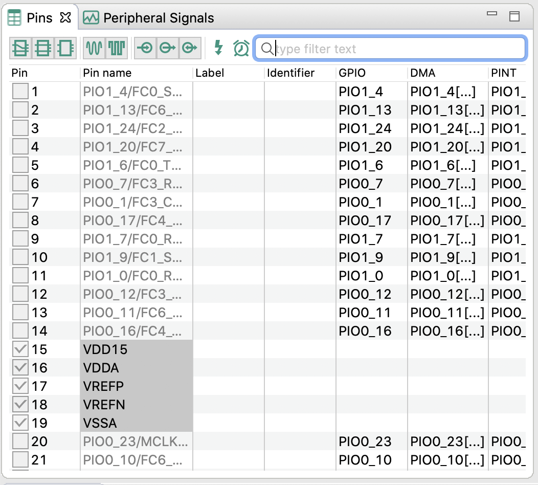Click the second chip icon with horizontal line
The height and width of the screenshot is (485, 538).
[42, 48]
